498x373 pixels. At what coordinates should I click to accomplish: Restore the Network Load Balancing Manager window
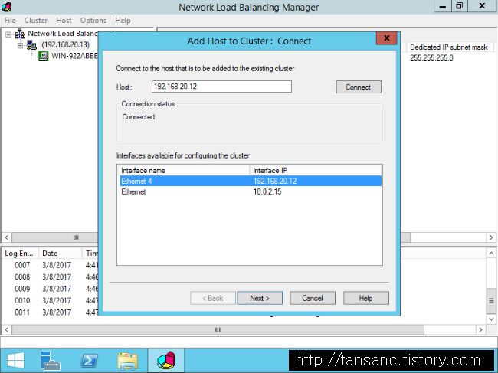[459, 6]
